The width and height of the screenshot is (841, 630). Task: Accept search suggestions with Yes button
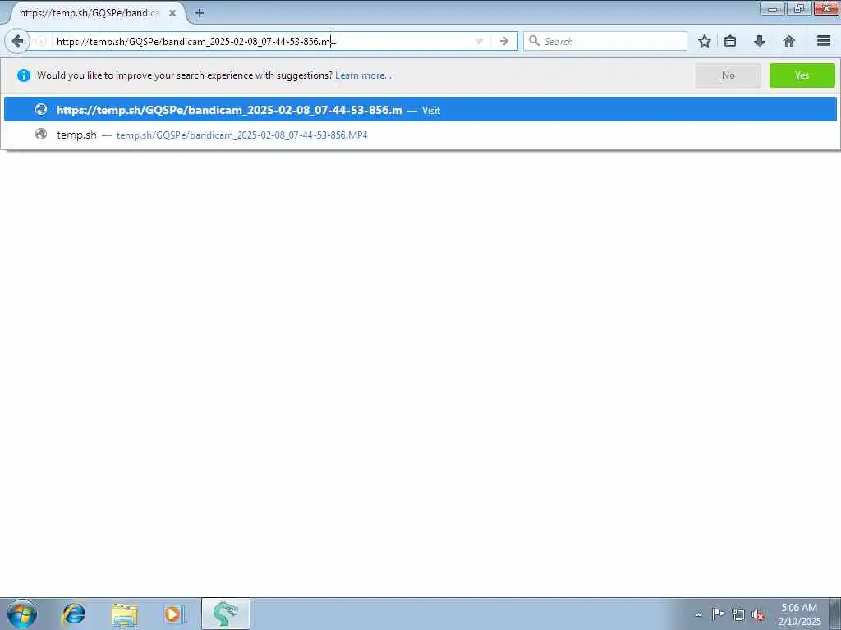point(802,75)
